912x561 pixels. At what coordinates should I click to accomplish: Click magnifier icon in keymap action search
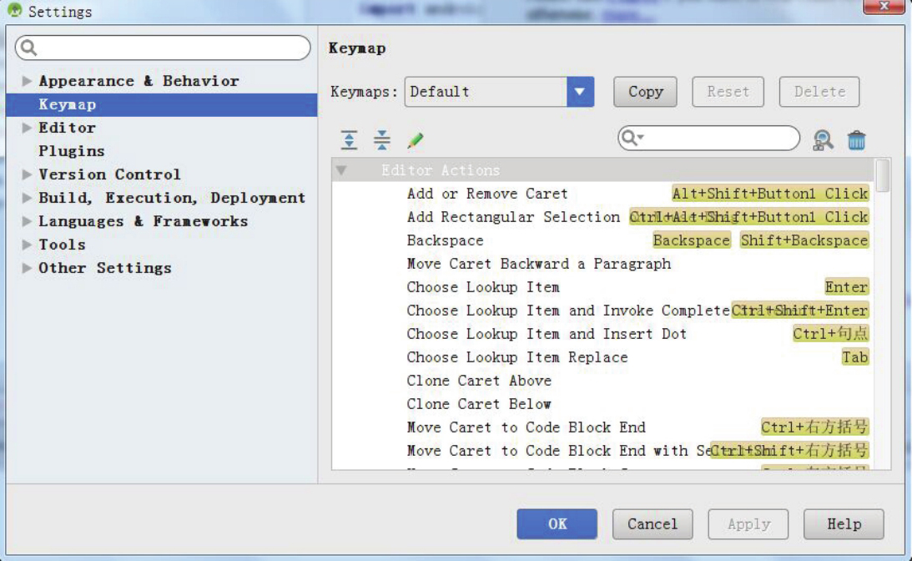click(x=631, y=138)
